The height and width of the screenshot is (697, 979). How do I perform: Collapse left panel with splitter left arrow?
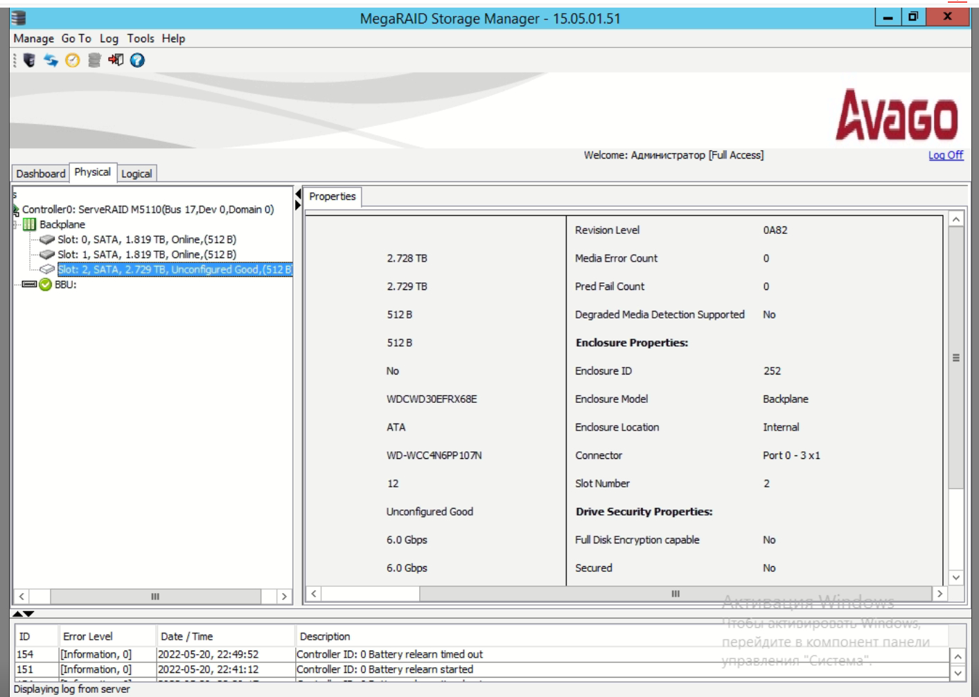[298, 193]
